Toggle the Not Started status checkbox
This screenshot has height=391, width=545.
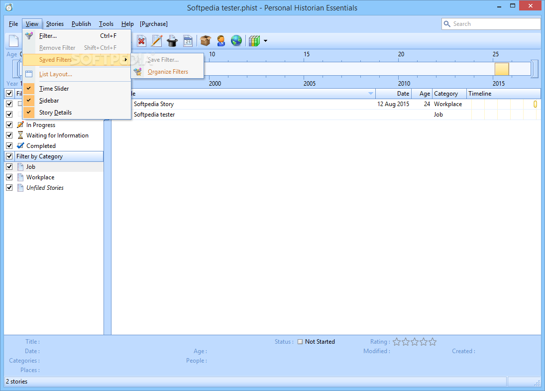300,342
